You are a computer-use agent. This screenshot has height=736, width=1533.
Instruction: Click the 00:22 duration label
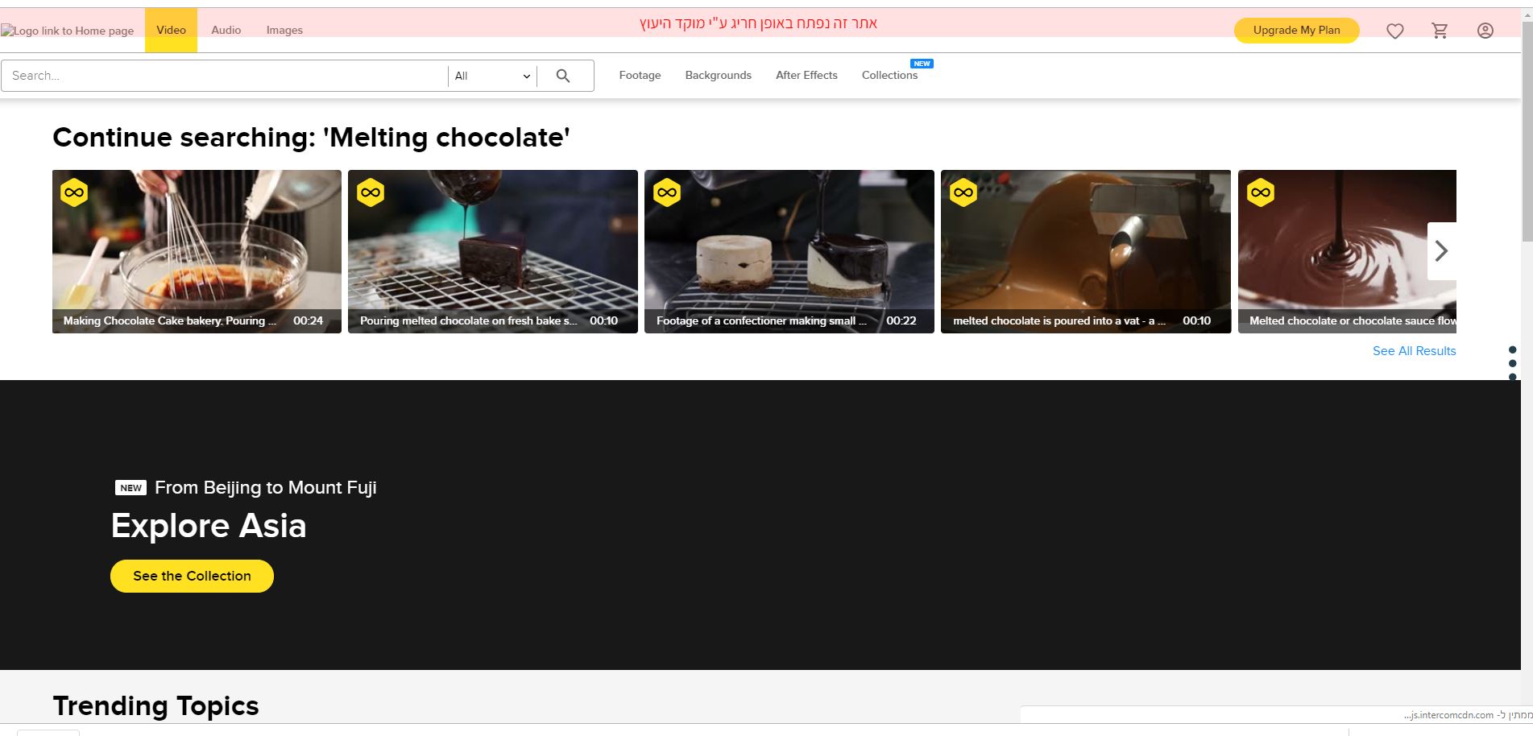[901, 320]
